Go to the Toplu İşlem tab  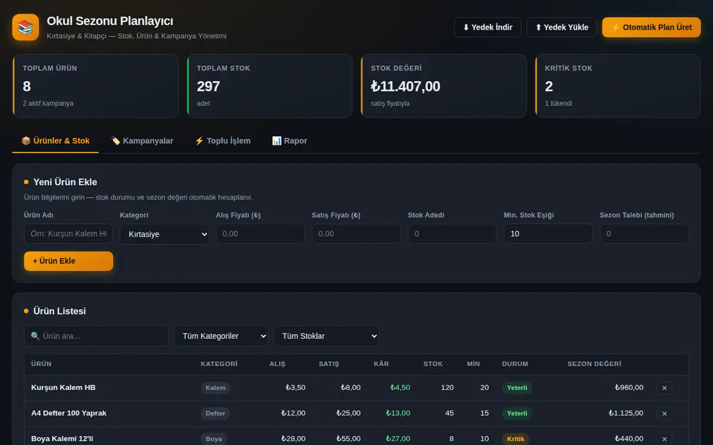tap(223, 141)
